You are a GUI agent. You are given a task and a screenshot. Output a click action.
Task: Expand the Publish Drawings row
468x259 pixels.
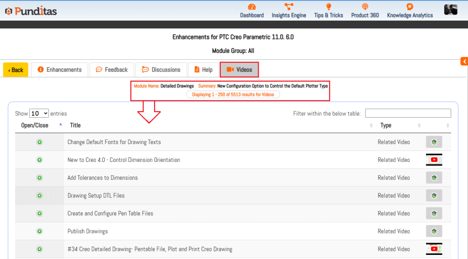click(x=39, y=231)
